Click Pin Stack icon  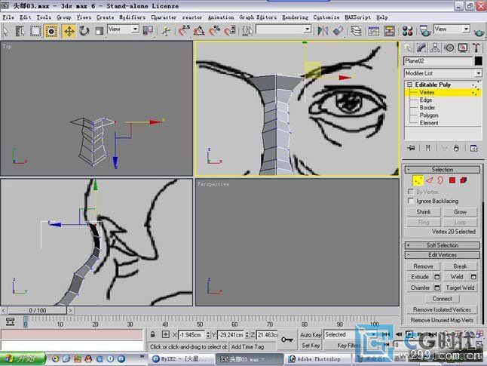click(x=412, y=148)
